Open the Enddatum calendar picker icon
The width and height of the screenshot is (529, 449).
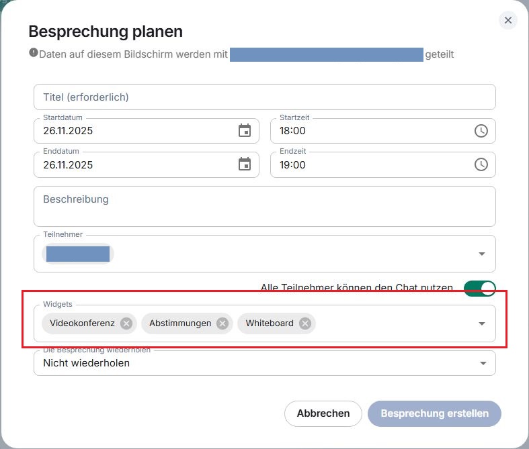coord(245,164)
